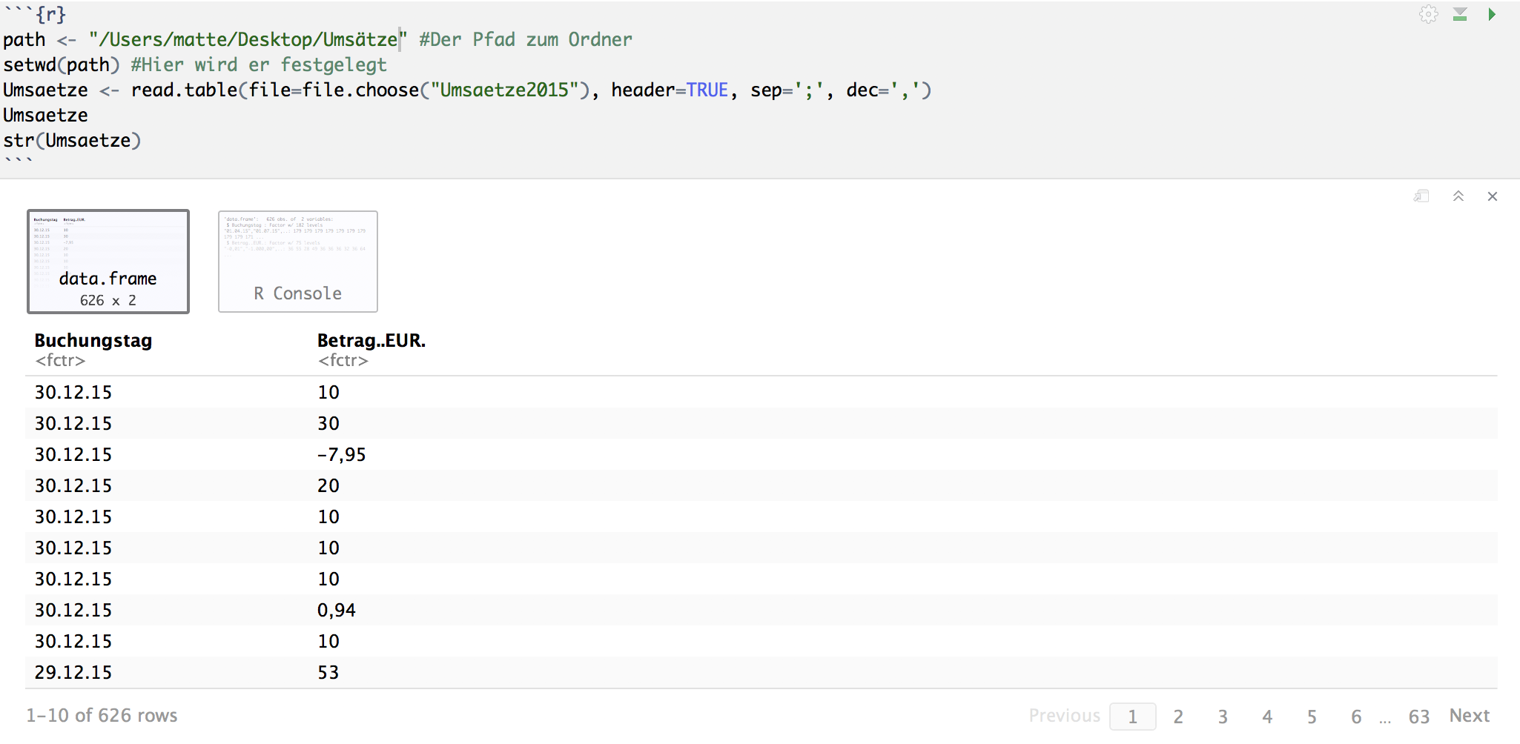This screenshot has height=744, width=1520.
Task: Run all chunks above this one
Action: [1460, 14]
